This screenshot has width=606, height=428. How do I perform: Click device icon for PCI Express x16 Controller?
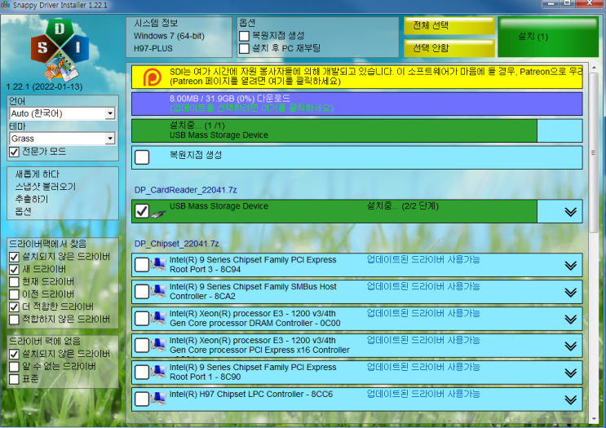pyautogui.click(x=158, y=346)
